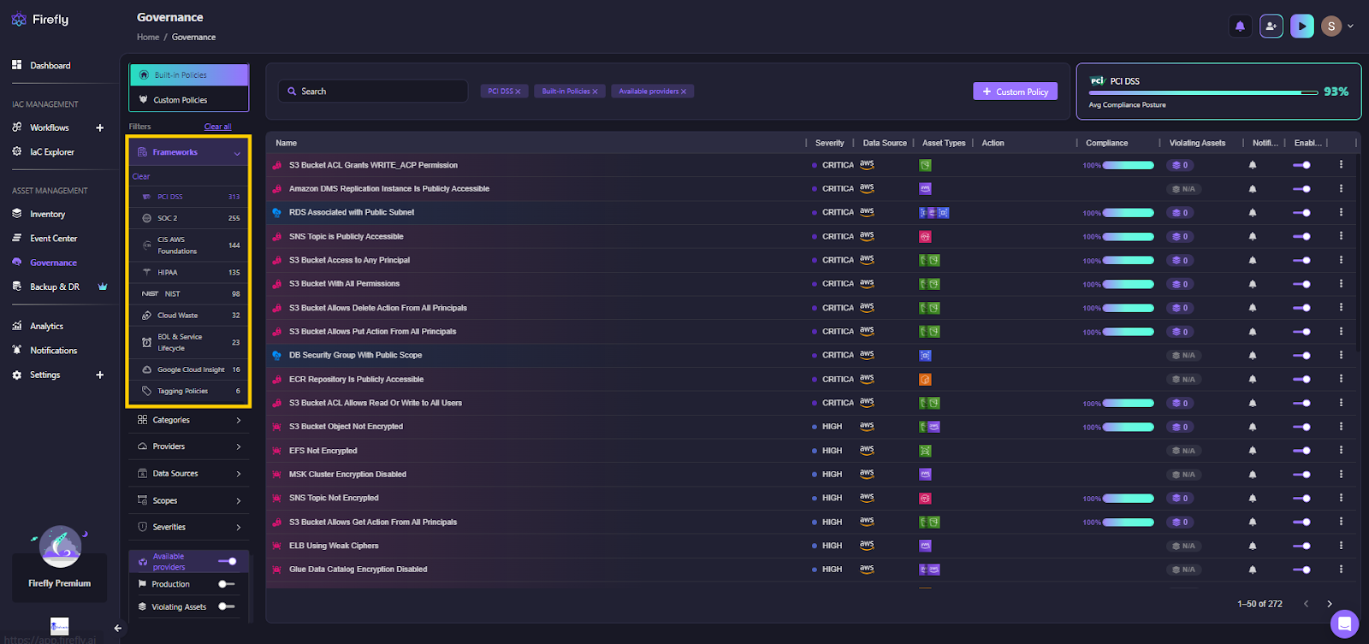Viewport: 1369px width, 644px height.
Task: Click the invite user icon
Action: click(1271, 27)
